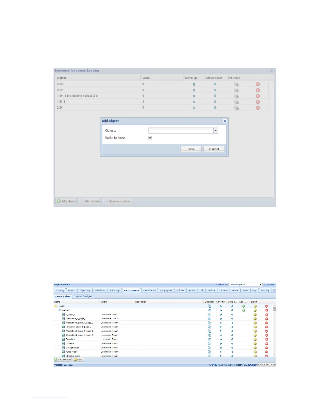Image resolution: width=309 pixels, height=400 pixels.
Task: Duplicate the House level
Action: pyautogui.click(x=209, y=306)
